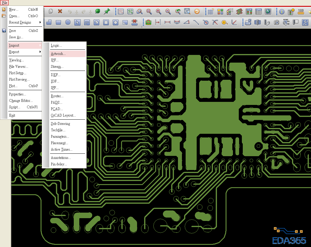This screenshot has height=247, width=311.
Task: Choose Sub-Drawing from Import submenu
Action: pos(61,124)
